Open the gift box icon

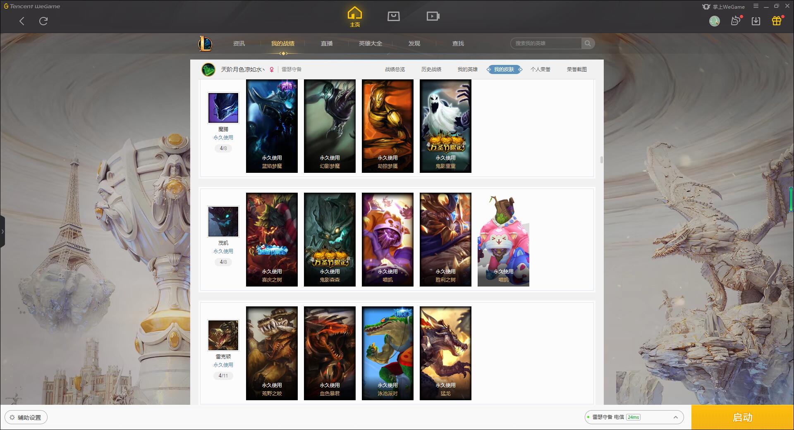coord(777,21)
